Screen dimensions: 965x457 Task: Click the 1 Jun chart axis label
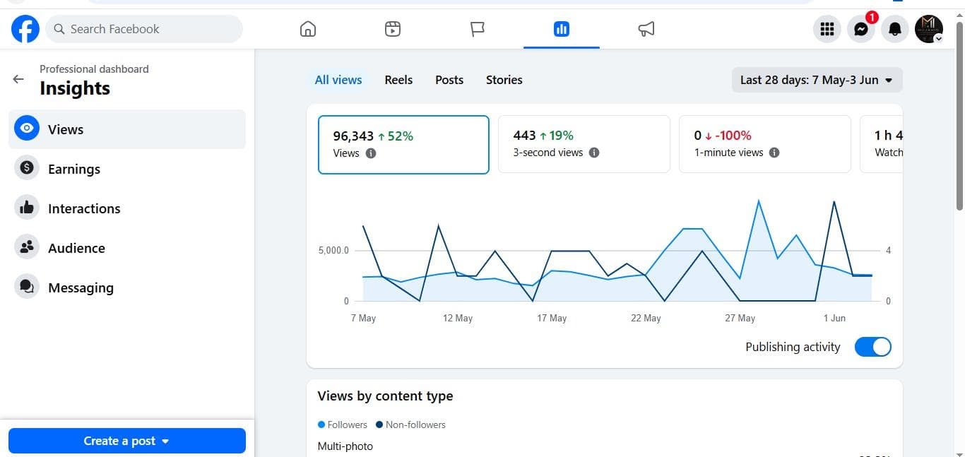coord(834,319)
